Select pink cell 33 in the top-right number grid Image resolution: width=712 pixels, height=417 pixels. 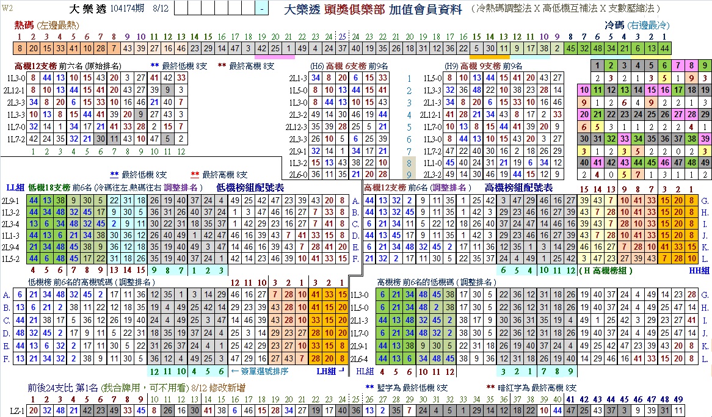click(x=624, y=139)
